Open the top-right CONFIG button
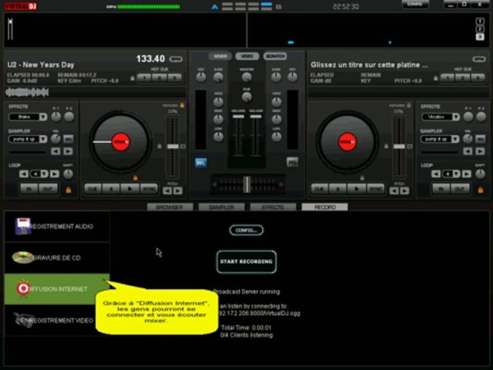Screen dimensions: 493x370 click(x=415, y=4)
